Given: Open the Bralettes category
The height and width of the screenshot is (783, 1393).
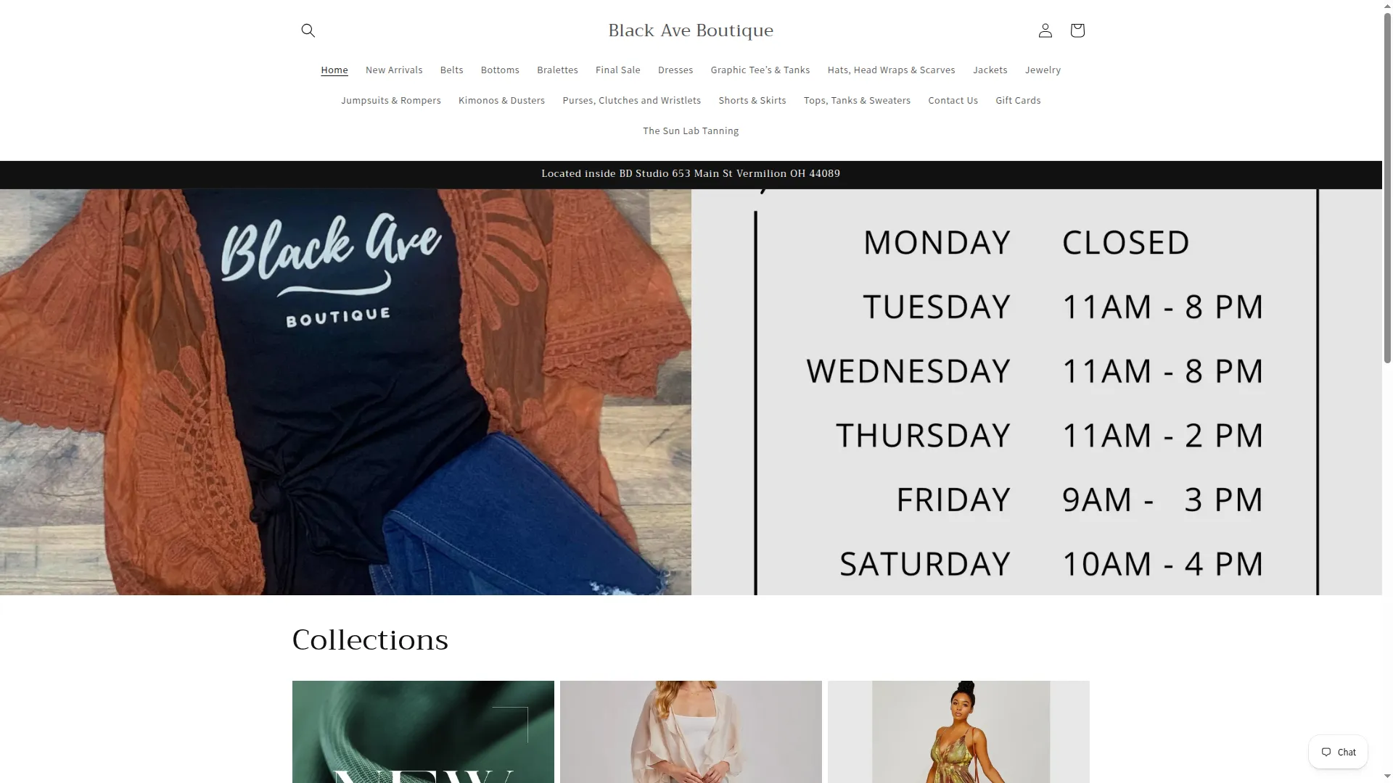Looking at the screenshot, I should (x=557, y=70).
